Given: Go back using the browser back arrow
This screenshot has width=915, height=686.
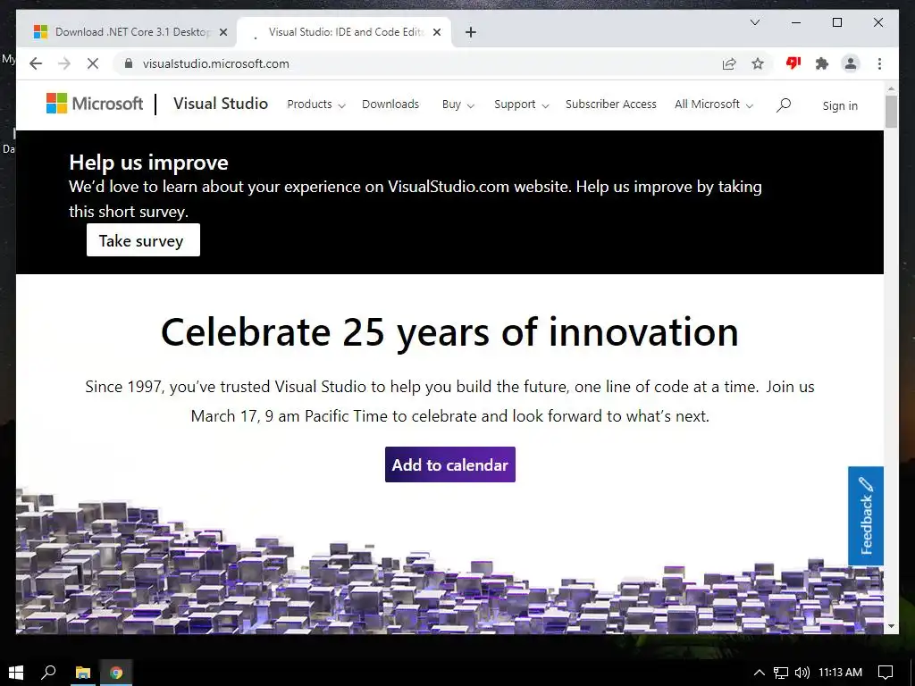Looking at the screenshot, I should (36, 63).
